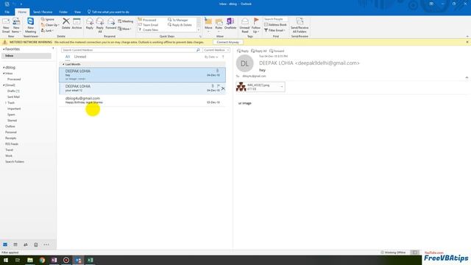
Task: Show All messages filter
Action: [68, 57]
